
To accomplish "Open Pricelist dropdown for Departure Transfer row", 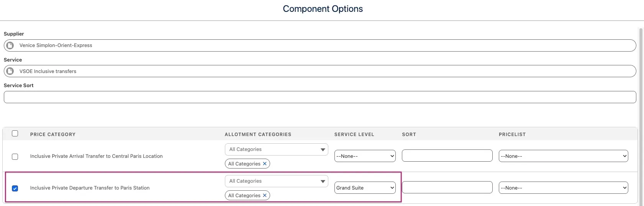I will pyautogui.click(x=563, y=188).
